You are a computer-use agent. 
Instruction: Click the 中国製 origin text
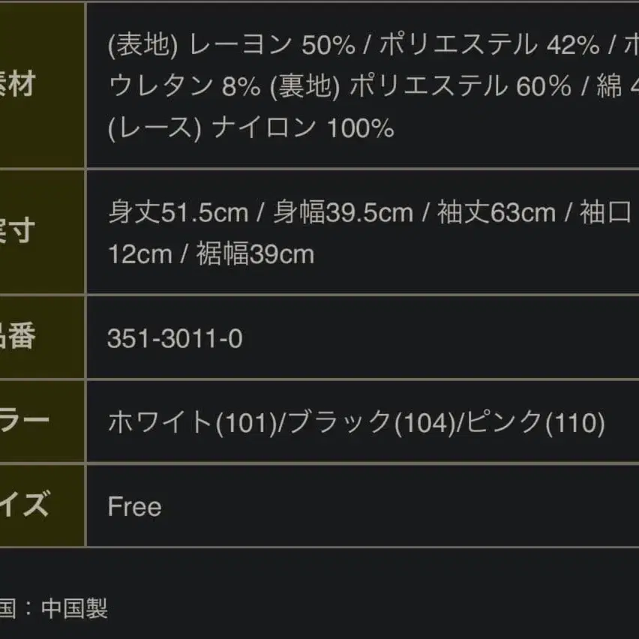pyautogui.click(x=74, y=607)
